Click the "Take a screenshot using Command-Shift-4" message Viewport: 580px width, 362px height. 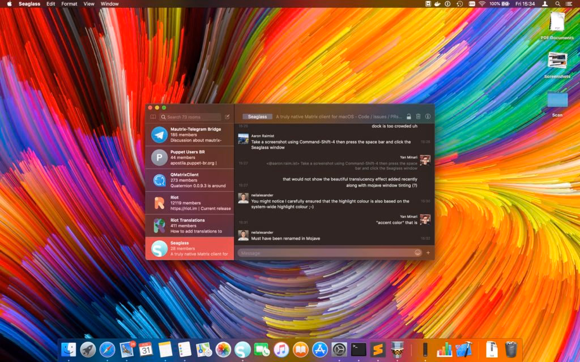coord(331,144)
